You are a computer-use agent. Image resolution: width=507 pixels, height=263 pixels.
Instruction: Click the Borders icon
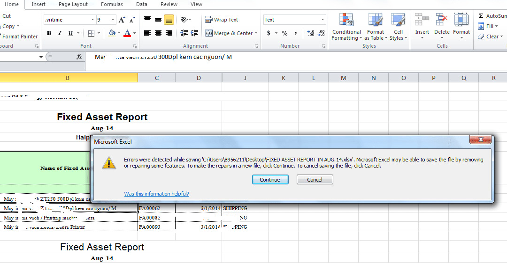92,33
